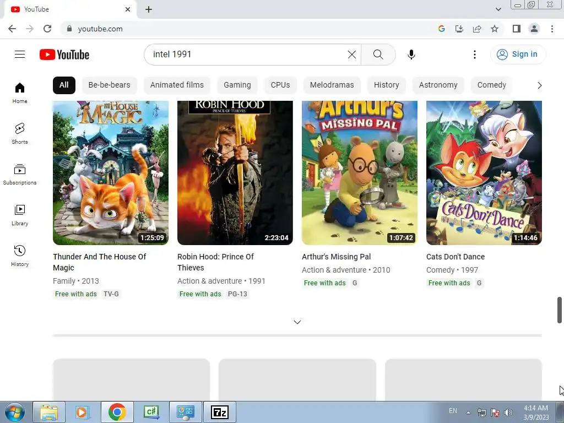Open Chrome three-dot menu
Viewport: 564px width, 423px height.
[552, 29]
